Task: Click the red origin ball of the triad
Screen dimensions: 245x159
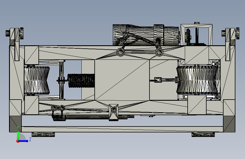Action: point(18,141)
